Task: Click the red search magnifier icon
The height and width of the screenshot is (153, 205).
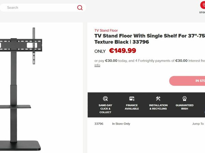Action: tap(80, 7)
